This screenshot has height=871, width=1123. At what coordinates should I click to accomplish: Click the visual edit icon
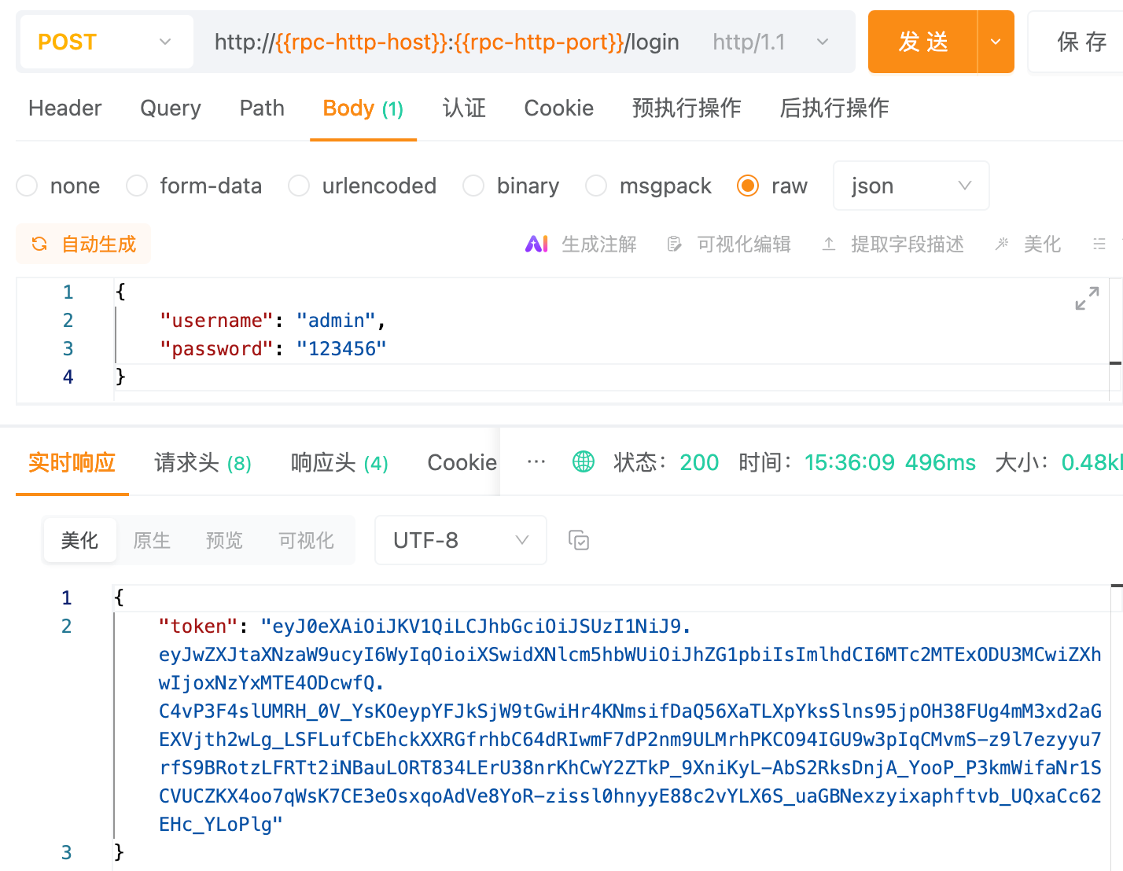(x=674, y=244)
